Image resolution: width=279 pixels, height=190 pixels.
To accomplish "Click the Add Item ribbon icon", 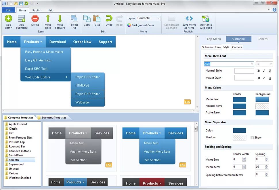I will (x=8, y=18).
